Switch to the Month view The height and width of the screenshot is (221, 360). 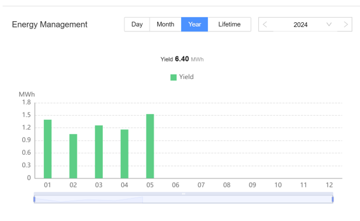tap(165, 24)
